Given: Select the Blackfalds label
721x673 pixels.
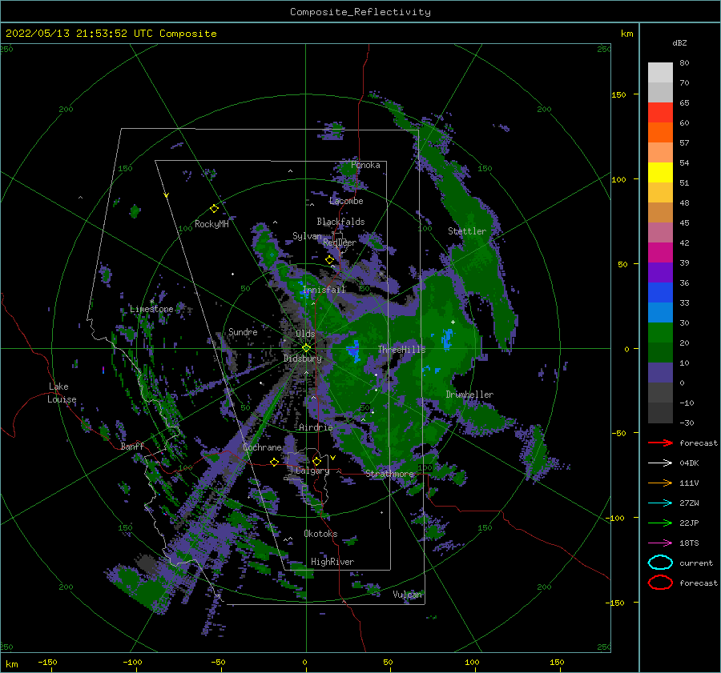Looking at the screenshot, I should click(x=340, y=222).
